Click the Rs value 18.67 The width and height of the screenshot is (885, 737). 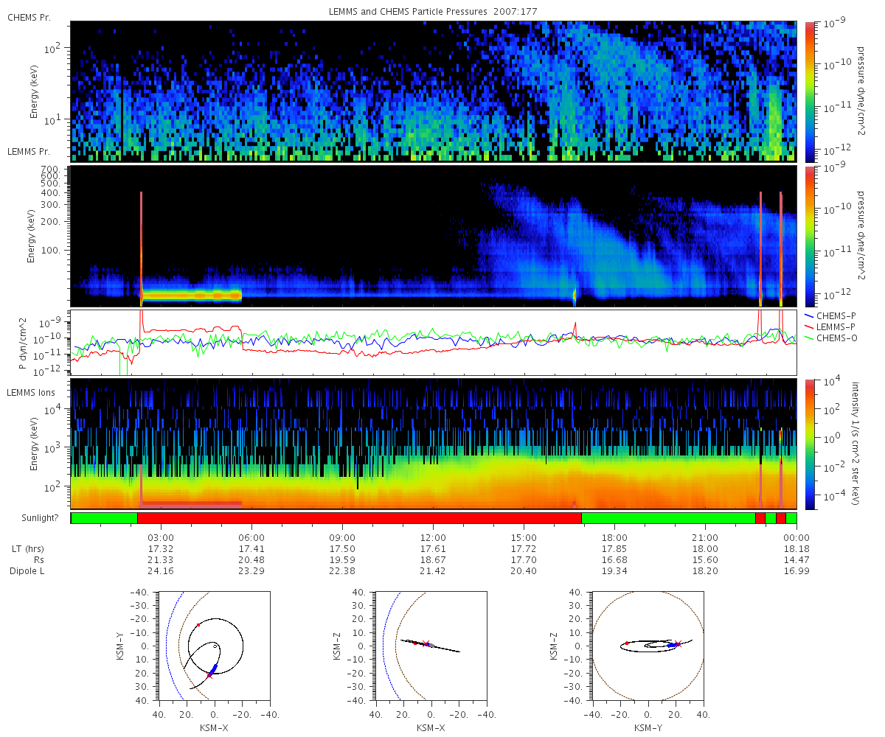click(x=433, y=560)
